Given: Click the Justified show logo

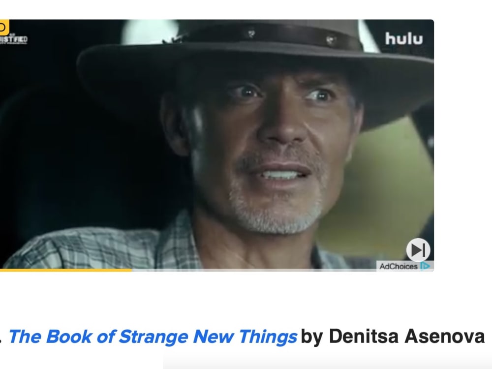Looking at the screenshot, I should pos(13,39).
